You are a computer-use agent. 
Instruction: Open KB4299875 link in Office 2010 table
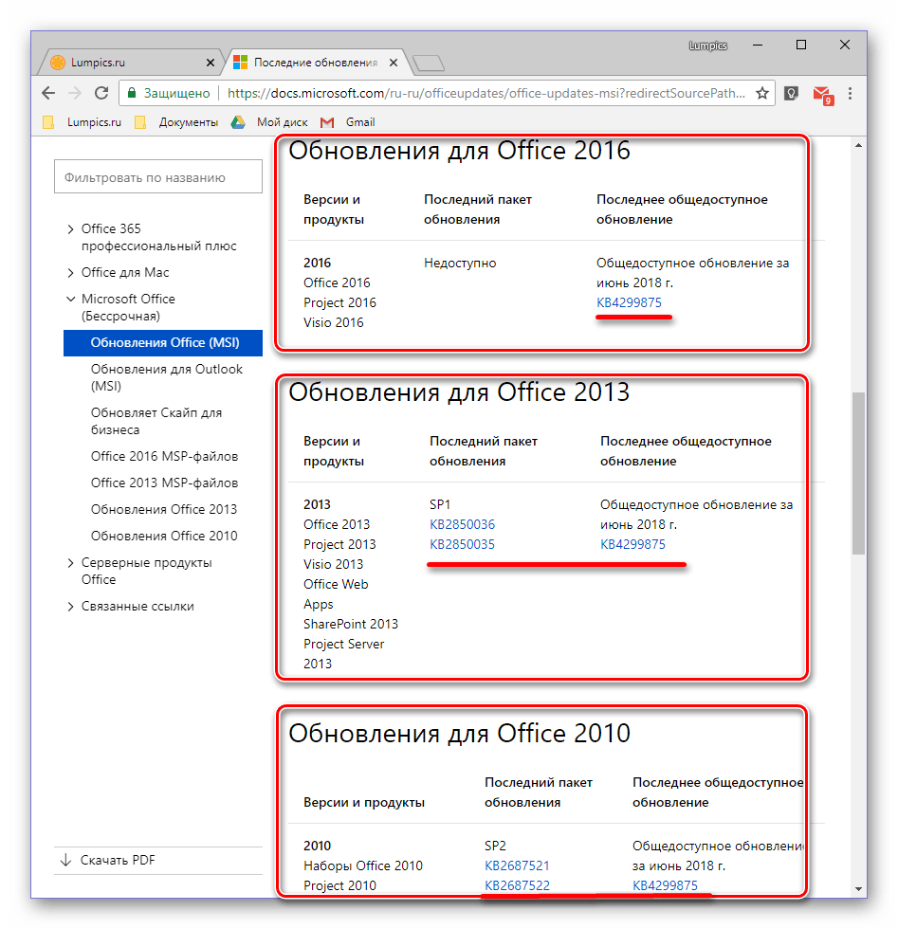[665, 885]
